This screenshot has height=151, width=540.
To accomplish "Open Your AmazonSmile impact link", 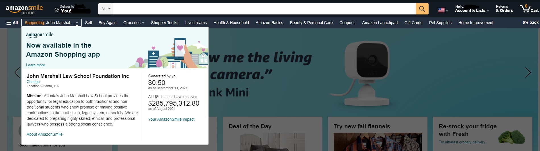I will pyautogui.click(x=171, y=119).
